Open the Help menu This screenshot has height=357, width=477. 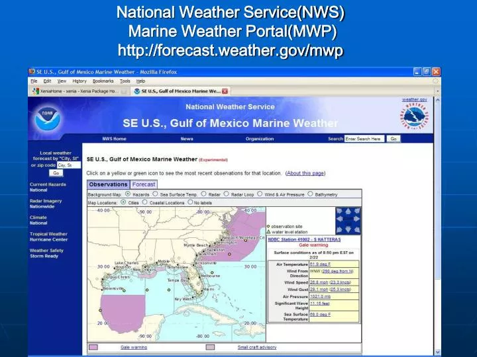tap(140, 81)
